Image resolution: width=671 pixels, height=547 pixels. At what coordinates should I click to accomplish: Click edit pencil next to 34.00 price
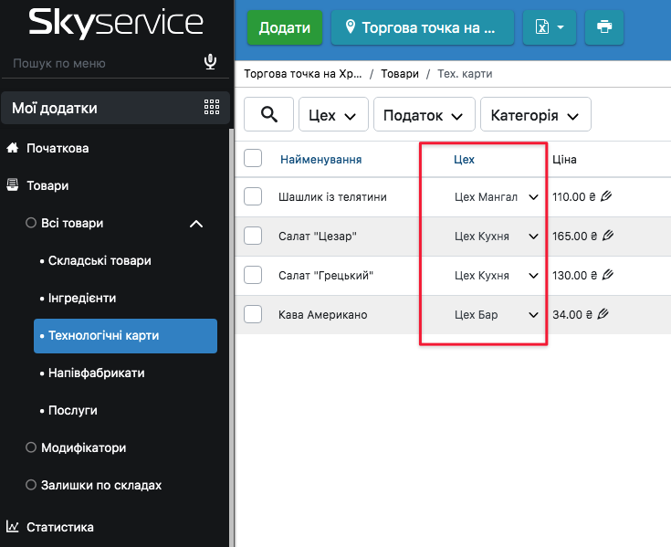click(x=603, y=314)
